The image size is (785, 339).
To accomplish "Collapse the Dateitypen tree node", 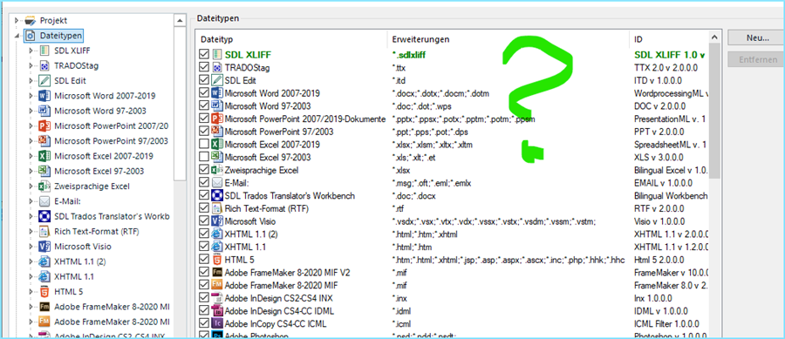I will [17, 36].
